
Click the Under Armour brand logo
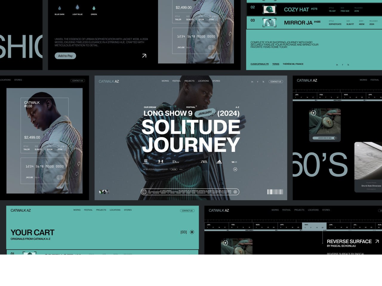[161, 162]
